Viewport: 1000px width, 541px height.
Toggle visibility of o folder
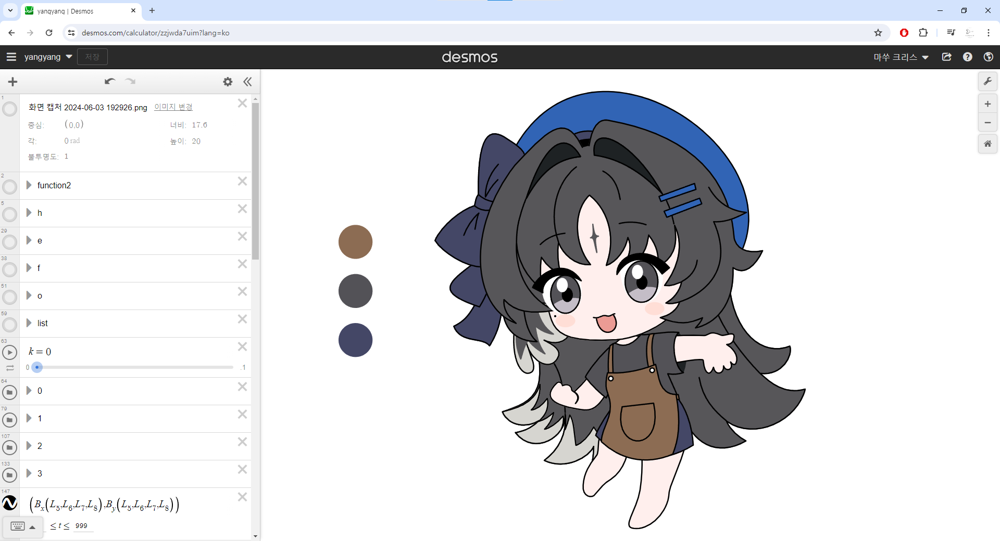pos(9,297)
